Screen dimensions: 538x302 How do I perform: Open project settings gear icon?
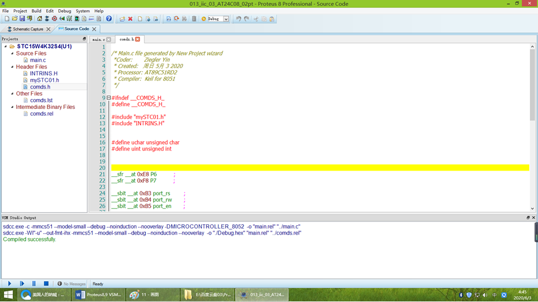pyautogui.click(x=203, y=19)
